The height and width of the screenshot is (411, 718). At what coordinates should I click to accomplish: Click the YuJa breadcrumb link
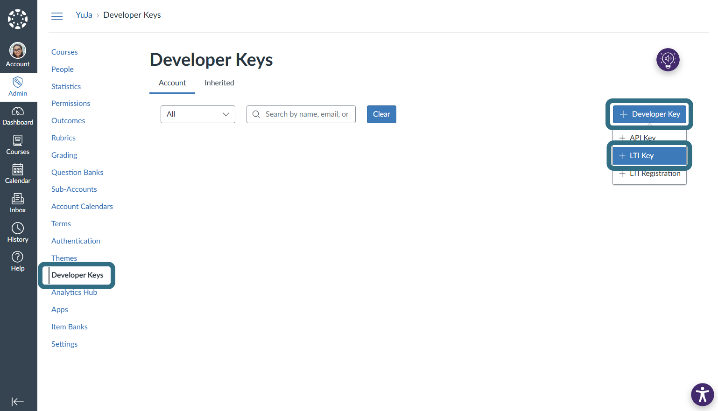coord(84,15)
